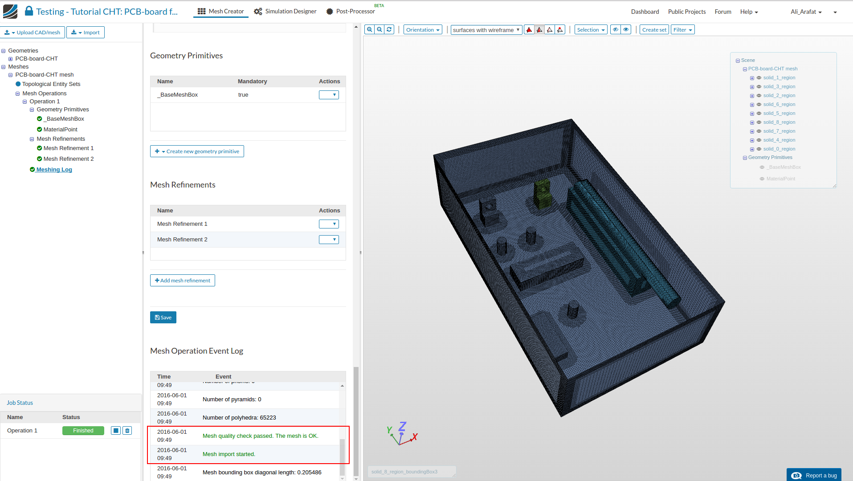Select the red-vertex pyramid pick-mode icon

pos(560,30)
